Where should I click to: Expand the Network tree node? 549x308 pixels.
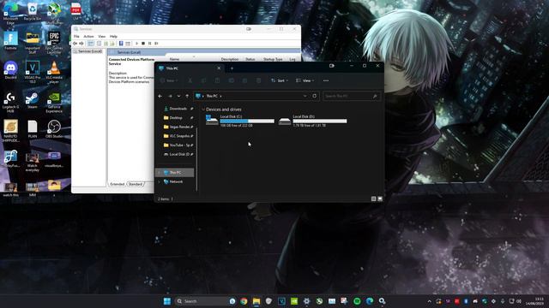tap(159, 182)
